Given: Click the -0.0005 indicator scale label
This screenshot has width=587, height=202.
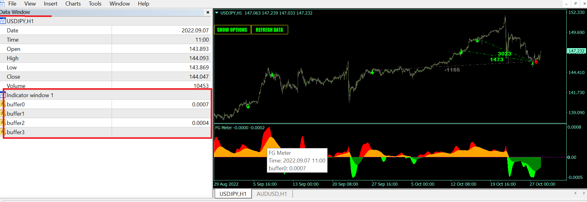Looking at the screenshot, I should [575, 177].
